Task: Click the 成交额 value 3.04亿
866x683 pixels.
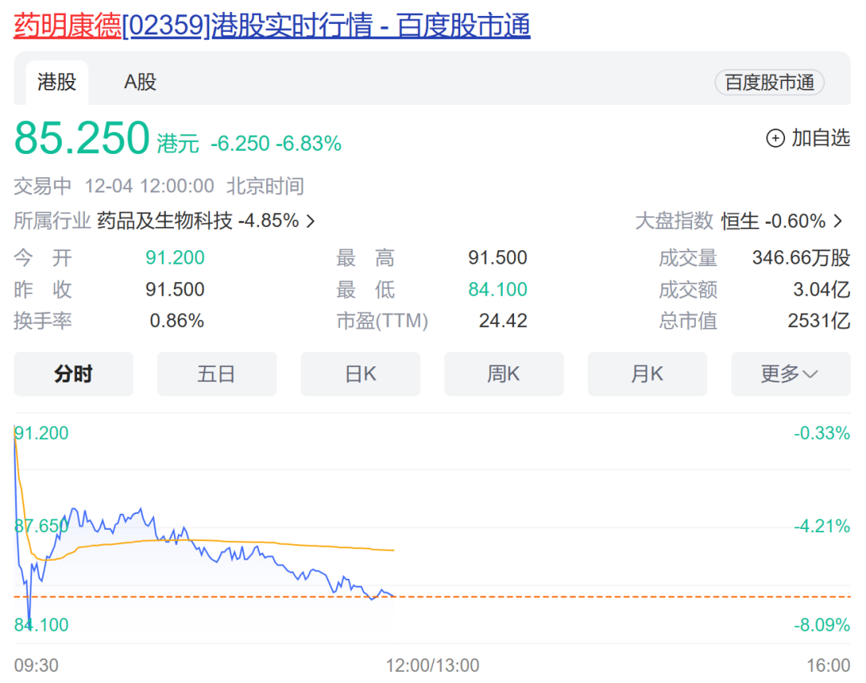Action: [x=821, y=289]
